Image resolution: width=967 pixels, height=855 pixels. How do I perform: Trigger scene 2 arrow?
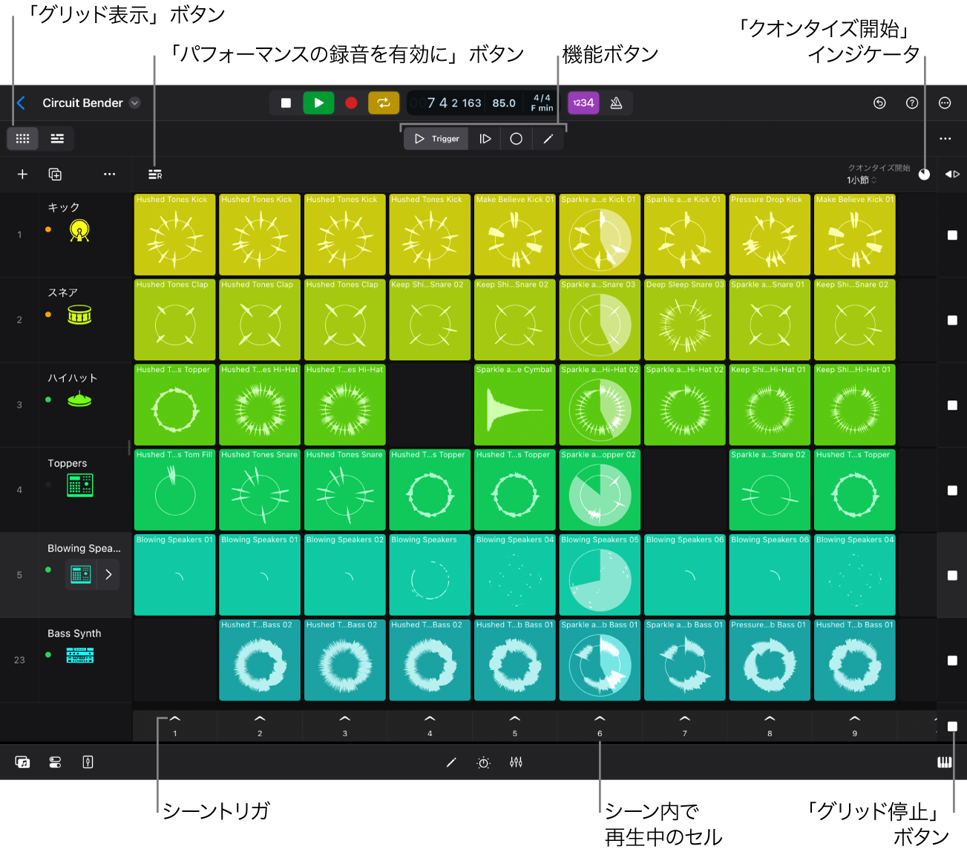260,719
